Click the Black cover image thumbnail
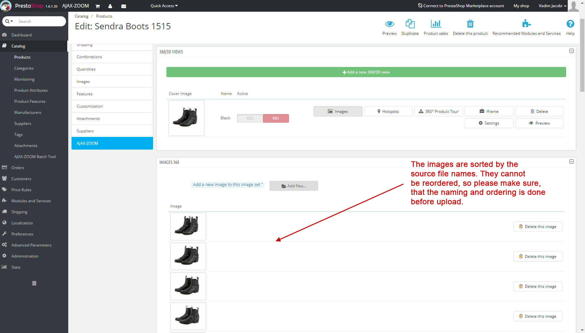 pyautogui.click(x=187, y=118)
